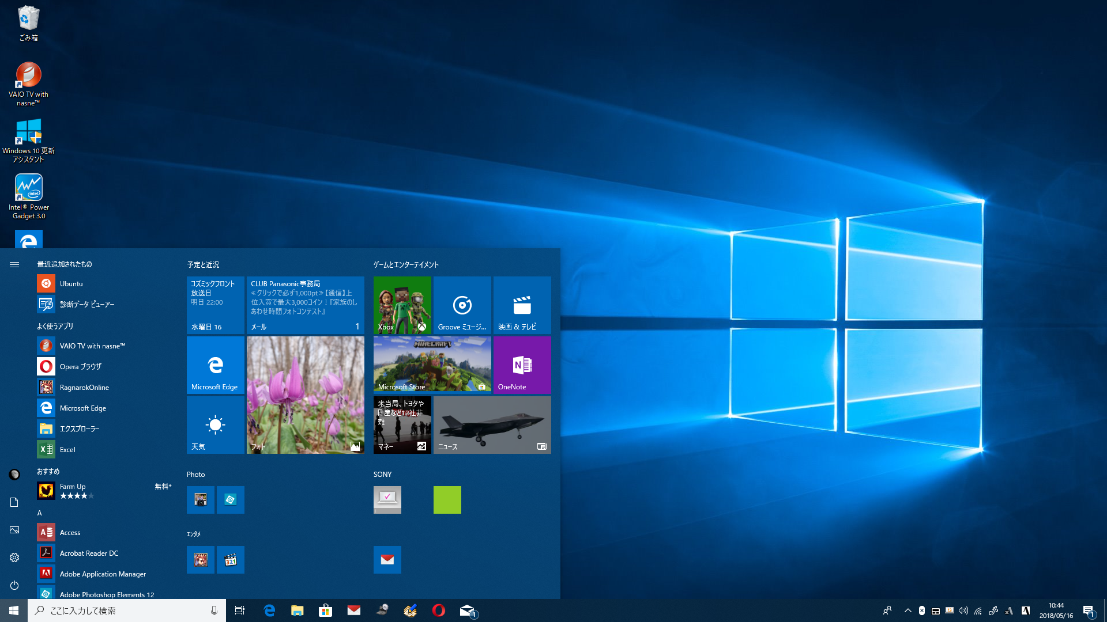Open Documents from the Start sidebar

click(x=14, y=502)
